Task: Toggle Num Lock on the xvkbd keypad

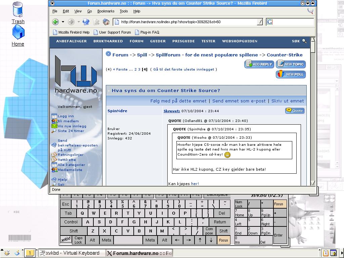Action: point(241,204)
